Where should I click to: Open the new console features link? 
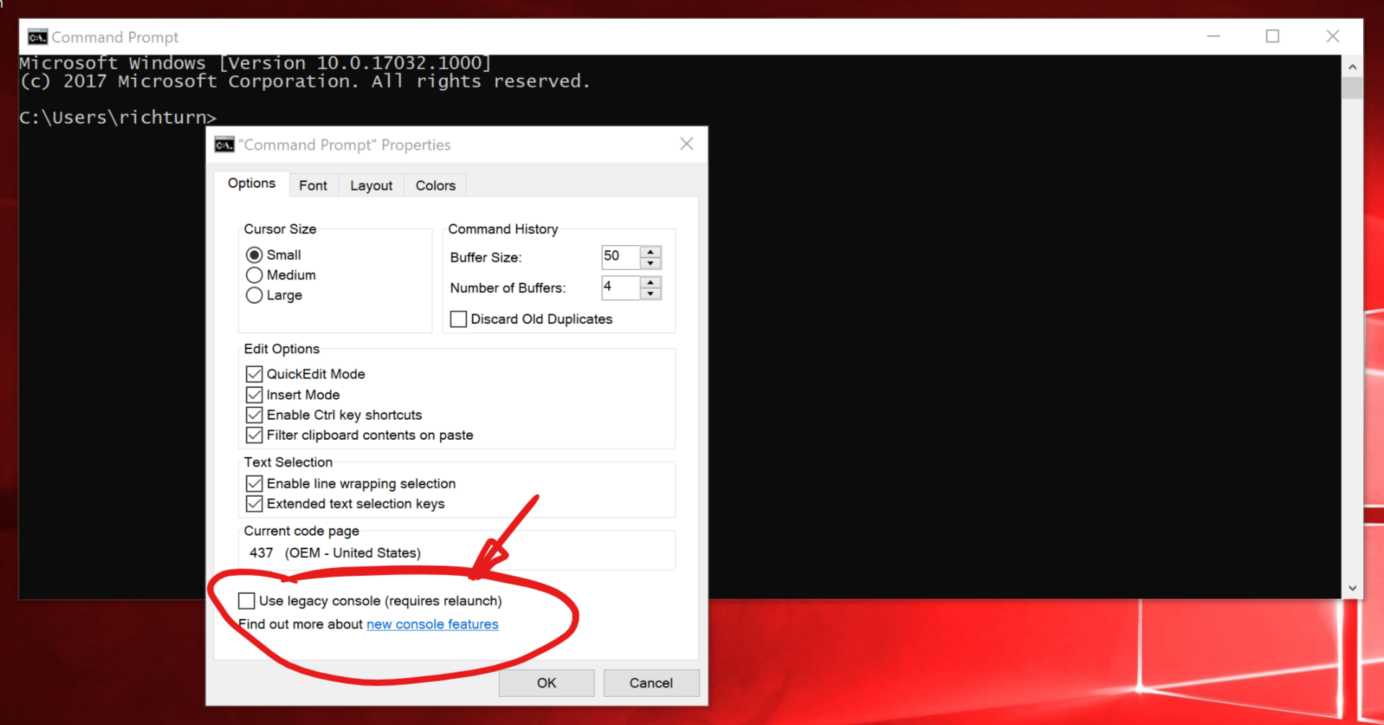(432, 624)
